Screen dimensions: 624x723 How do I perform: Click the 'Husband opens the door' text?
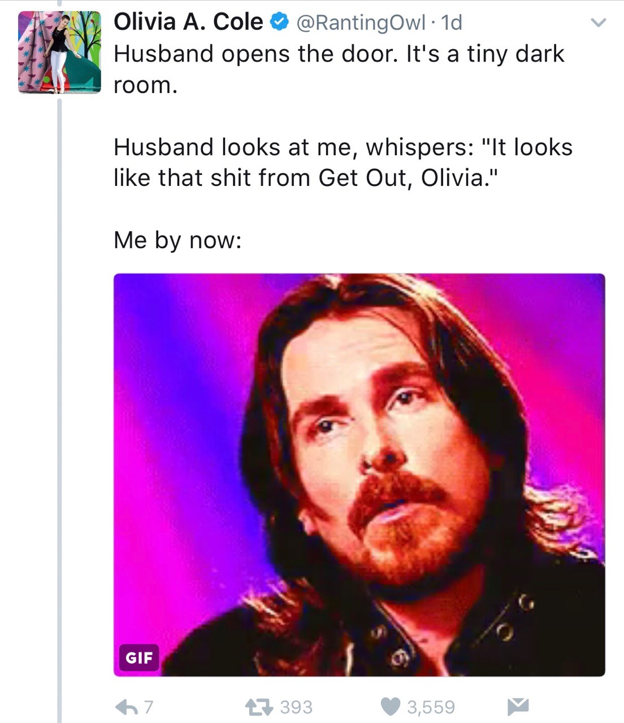click(339, 69)
